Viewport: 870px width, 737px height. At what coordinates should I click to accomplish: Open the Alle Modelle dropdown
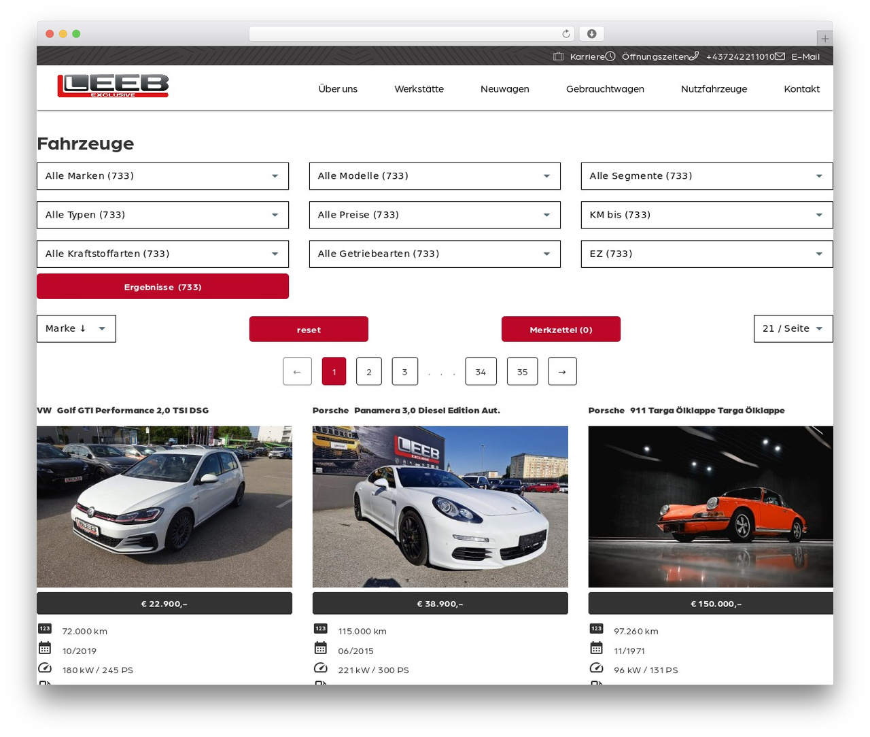[435, 176]
